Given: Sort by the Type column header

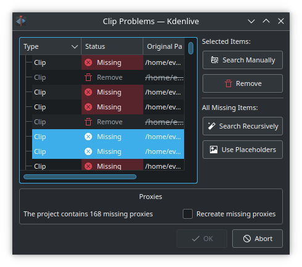Looking at the screenshot, I should pyautogui.click(x=51, y=46).
